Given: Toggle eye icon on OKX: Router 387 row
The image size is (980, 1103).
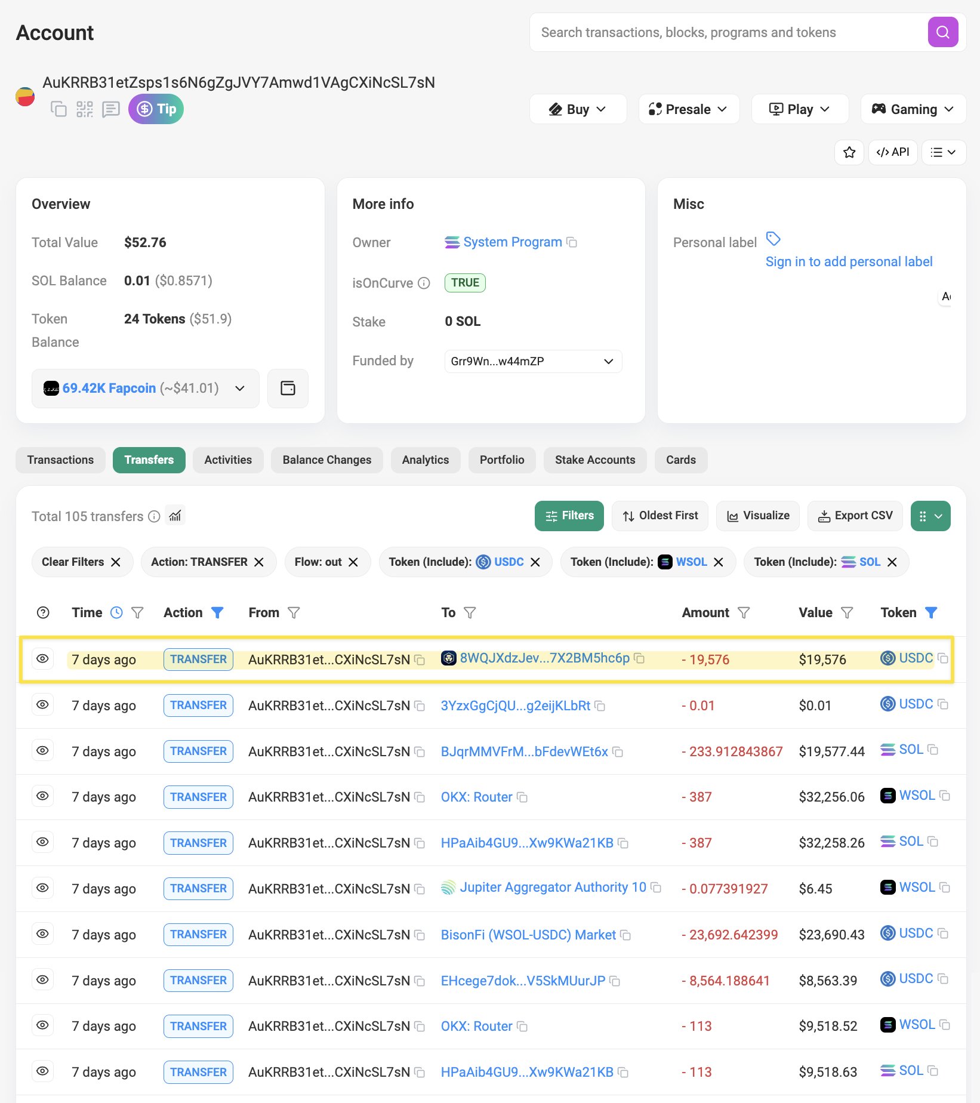Looking at the screenshot, I should click(x=42, y=796).
